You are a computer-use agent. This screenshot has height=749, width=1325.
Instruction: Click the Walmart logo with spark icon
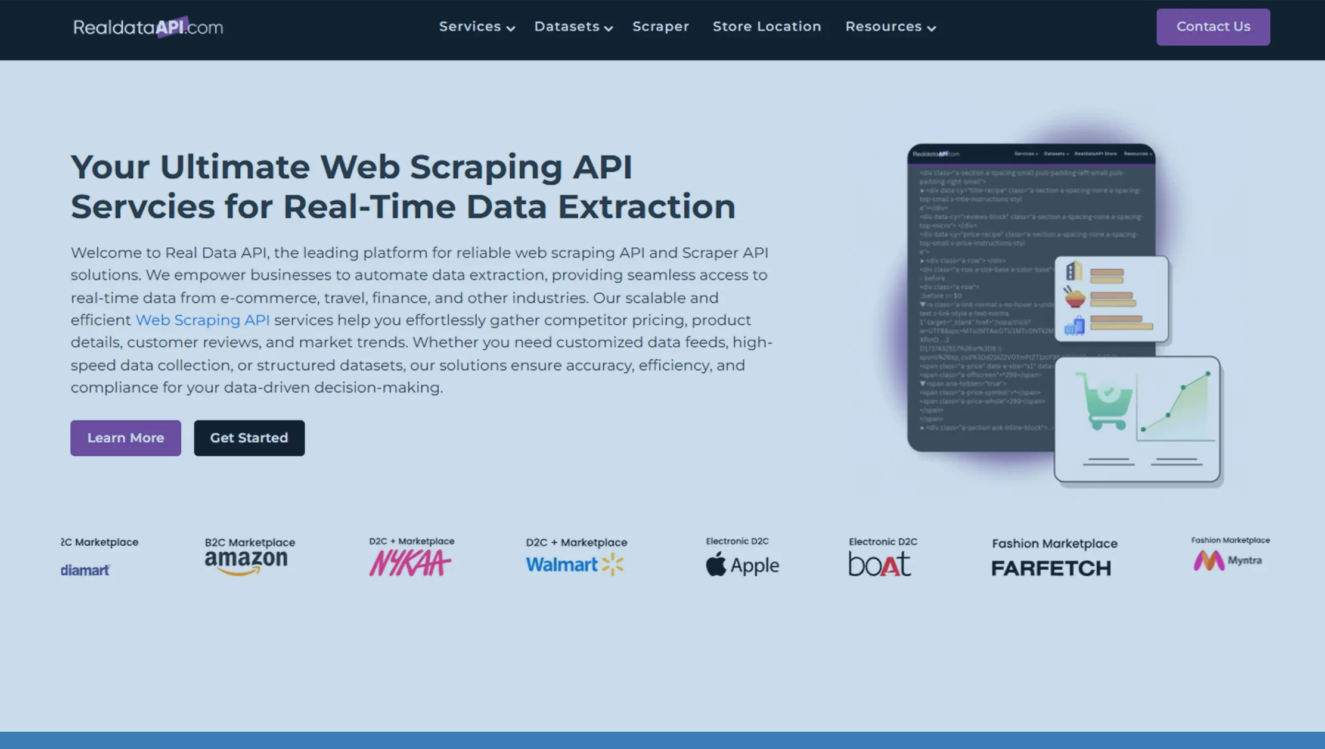[x=574, y=564]
